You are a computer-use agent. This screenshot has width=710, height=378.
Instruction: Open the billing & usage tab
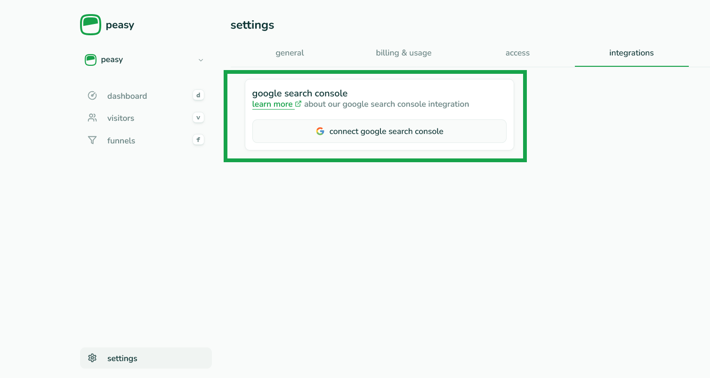point(403,53)
